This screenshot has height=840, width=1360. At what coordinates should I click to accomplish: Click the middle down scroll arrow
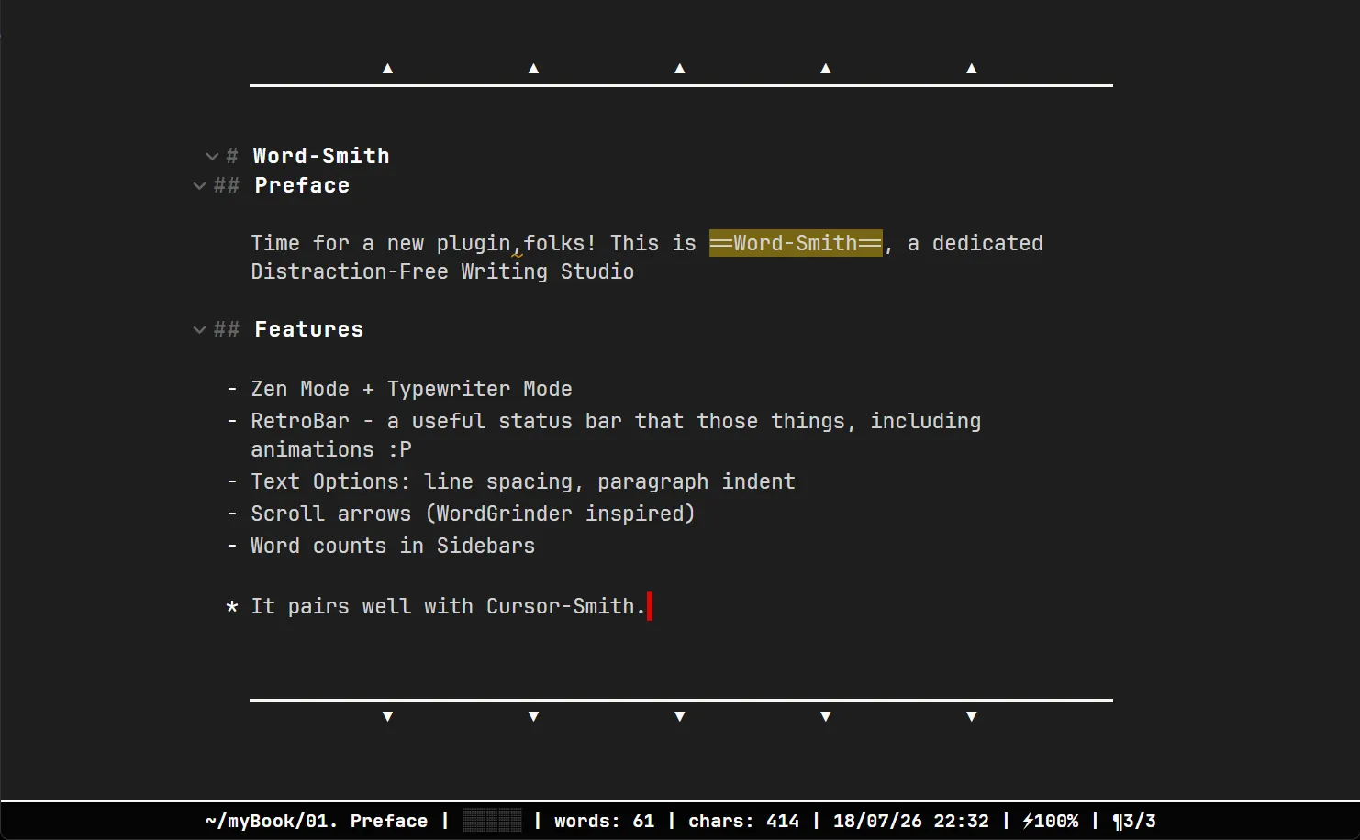(680, 716)
